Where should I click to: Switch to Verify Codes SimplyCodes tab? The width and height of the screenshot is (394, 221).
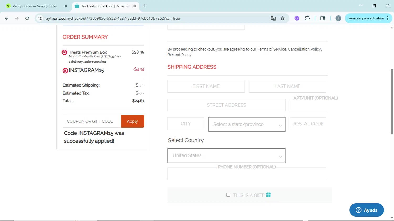click(x=37, y=6)
